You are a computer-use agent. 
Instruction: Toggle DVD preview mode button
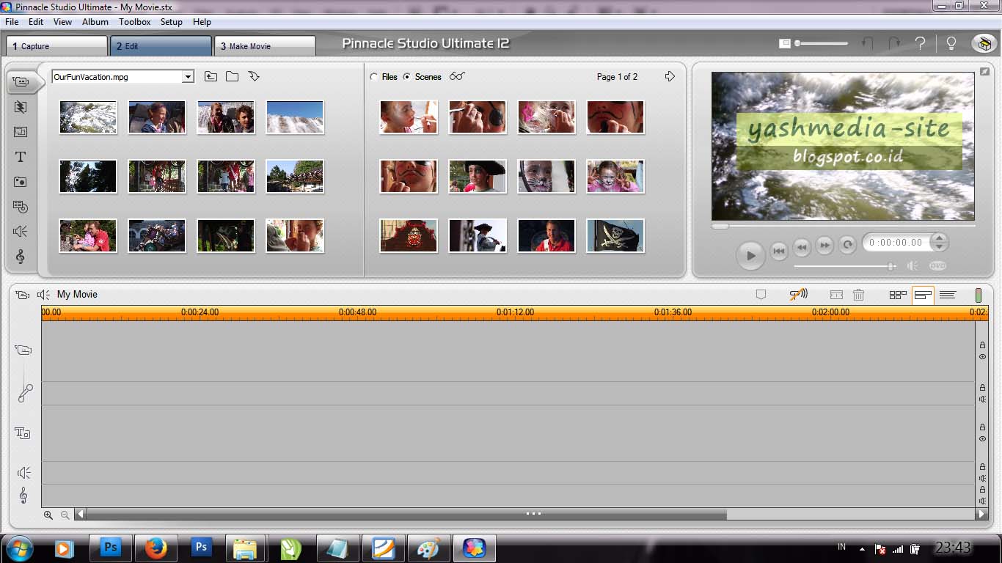point(937,266)
